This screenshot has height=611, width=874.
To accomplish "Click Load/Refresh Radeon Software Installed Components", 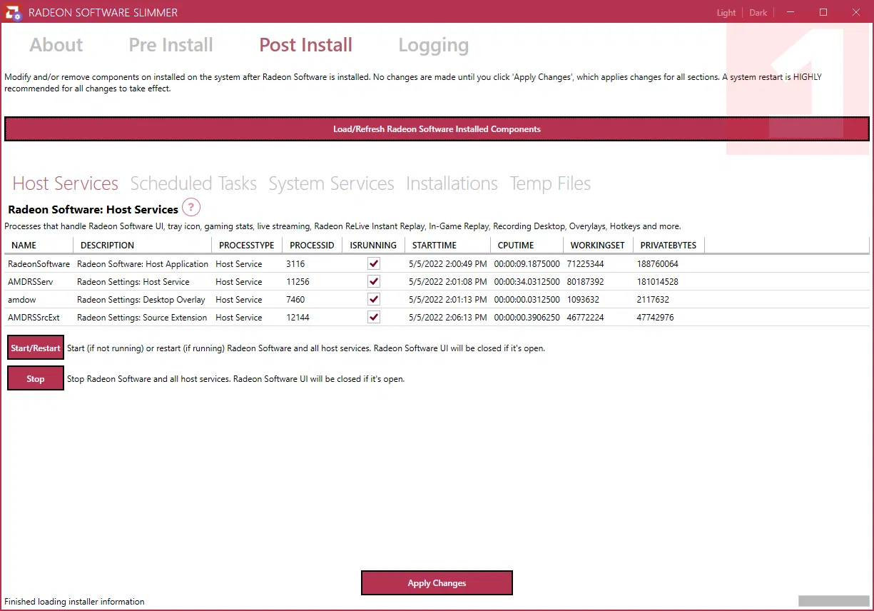I will pos(437,129).
